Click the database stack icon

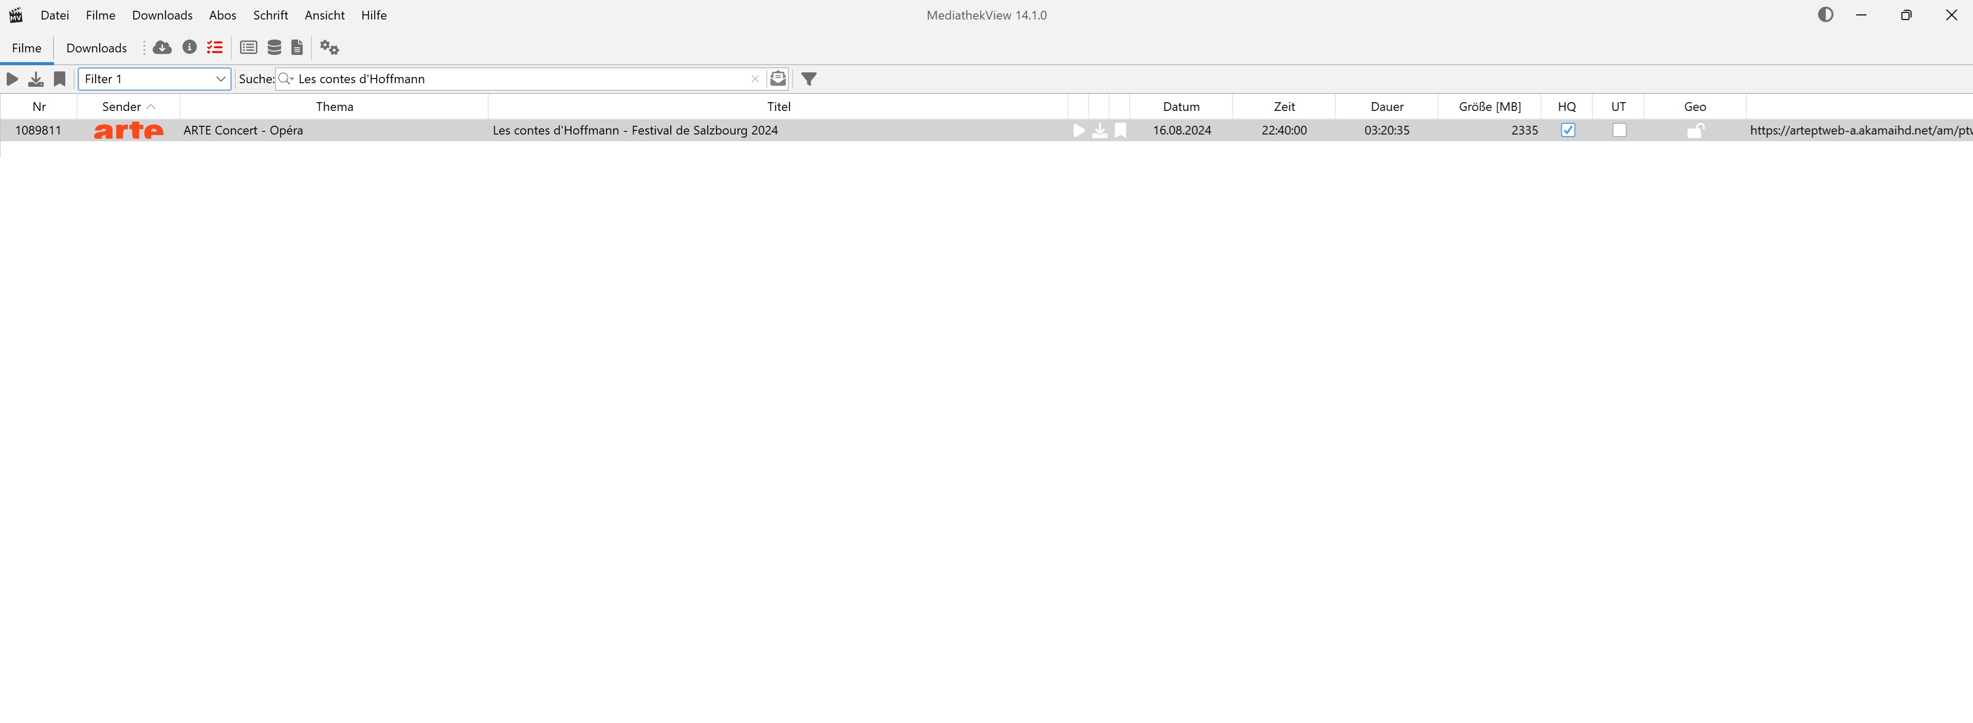[x=274, y=47]
